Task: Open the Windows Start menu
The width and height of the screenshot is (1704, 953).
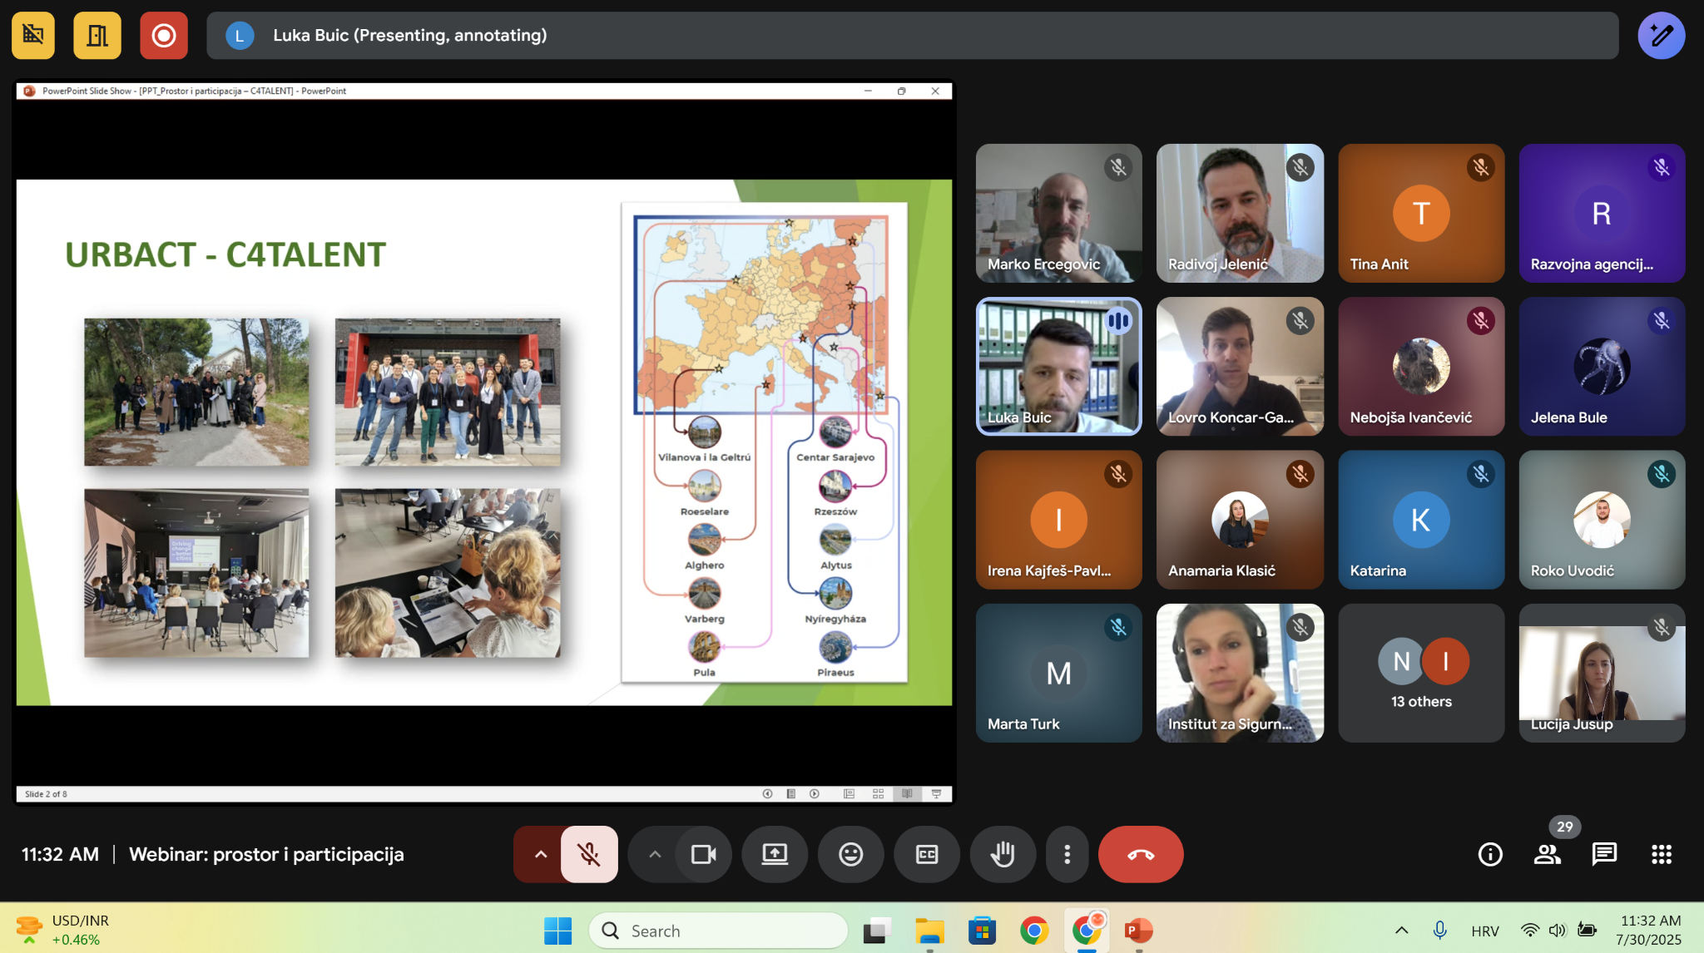Action: [557, 931]
